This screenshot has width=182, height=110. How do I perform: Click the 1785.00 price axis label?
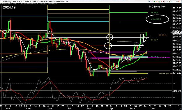(177, 57)
